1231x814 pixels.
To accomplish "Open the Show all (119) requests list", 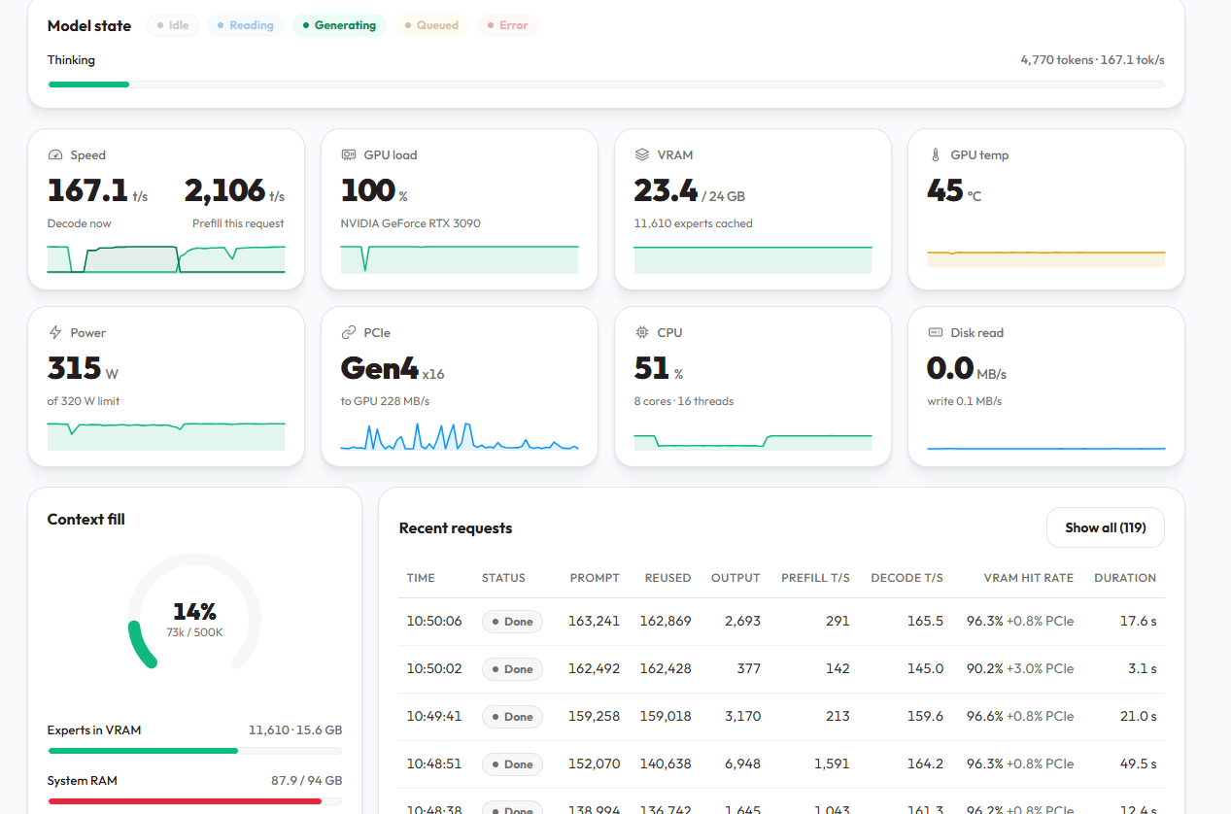I will (x=1106, y=527).
